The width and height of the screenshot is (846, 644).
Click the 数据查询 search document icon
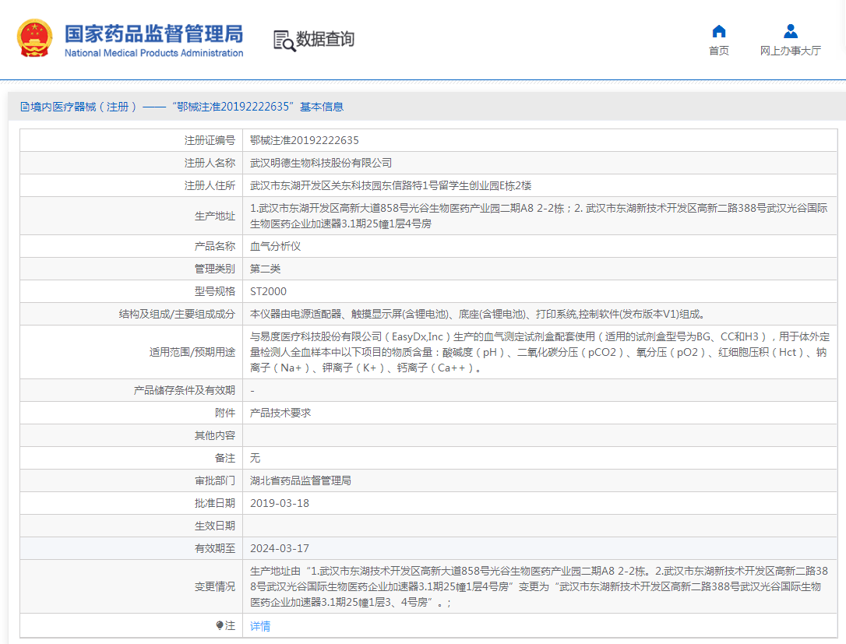coord(284,41)
